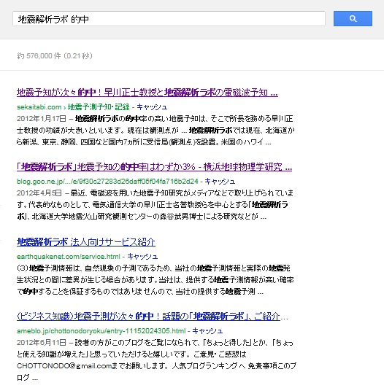Screen dimensions: 384x388
Task: Open the 「地震解析ラボ」地震予知の的中率はわずか3% result
Action: (x=154, y=167)
